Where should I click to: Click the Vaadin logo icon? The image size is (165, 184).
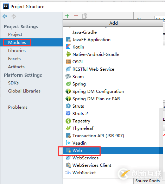click(68, 143)
